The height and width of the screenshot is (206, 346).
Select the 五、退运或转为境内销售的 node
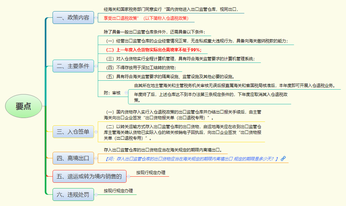tap(90, 176)
